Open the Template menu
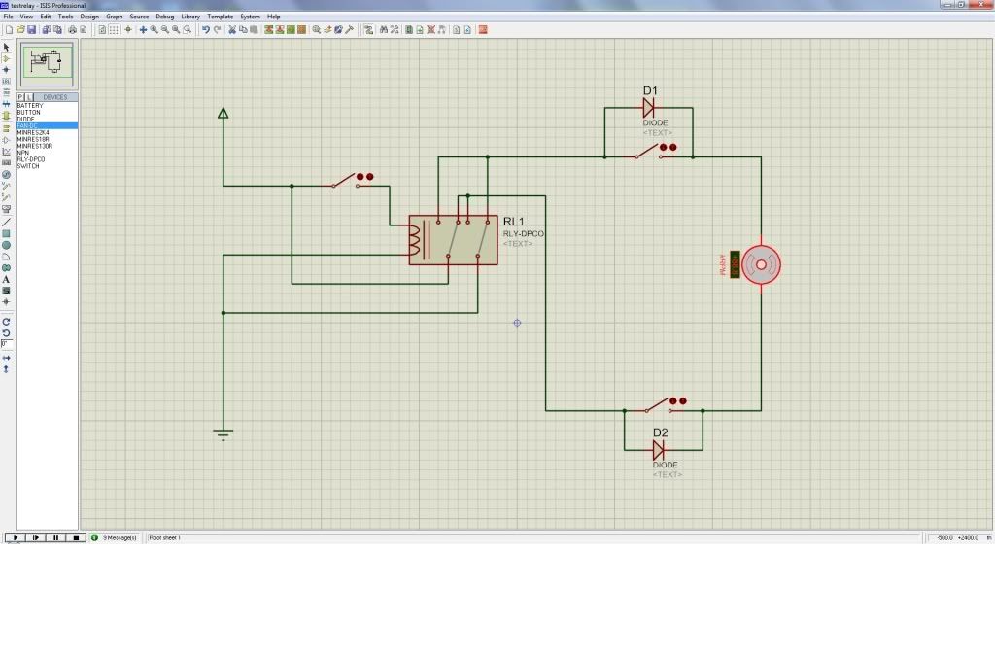Screen dimensions: 995x657 click(x=220, y=17)
